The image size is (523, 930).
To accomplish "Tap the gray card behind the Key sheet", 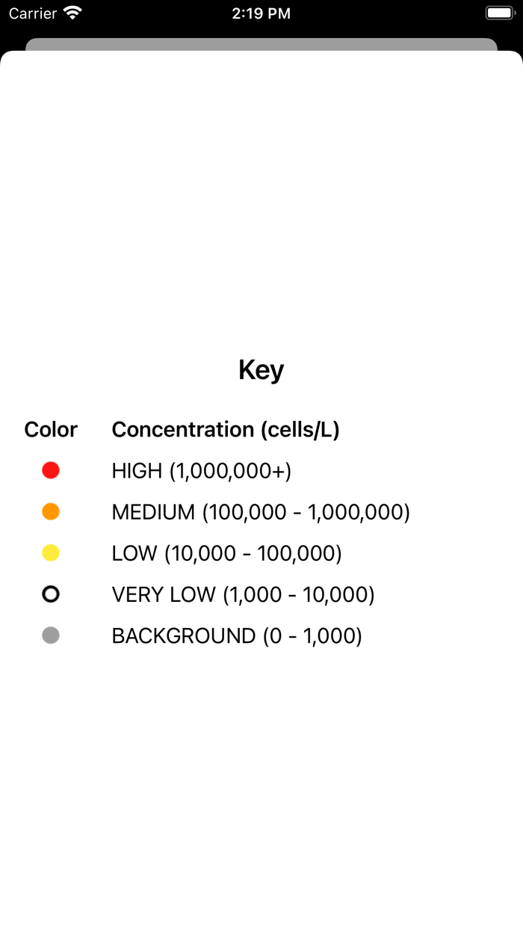I will pos(261,44).
